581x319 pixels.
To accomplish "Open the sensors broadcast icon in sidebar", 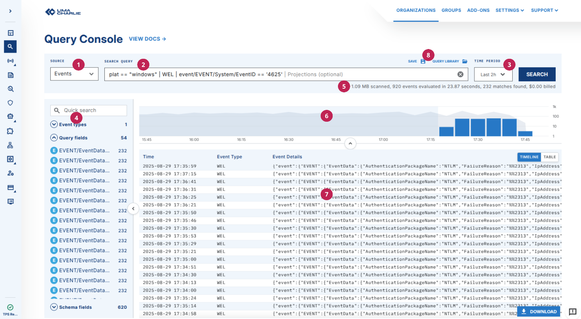I will 11,61.
